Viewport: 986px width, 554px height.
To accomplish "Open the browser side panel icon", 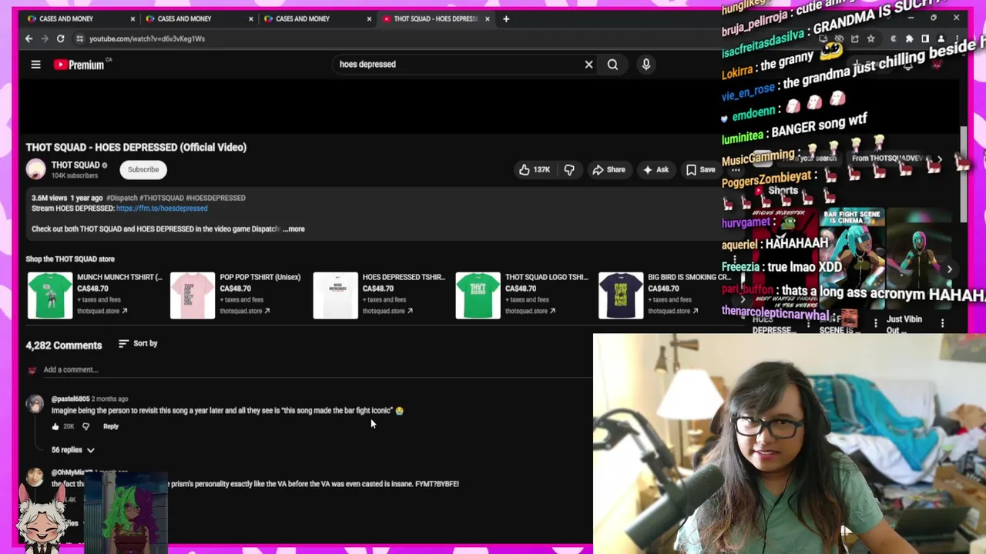I will tap(925, 38).
